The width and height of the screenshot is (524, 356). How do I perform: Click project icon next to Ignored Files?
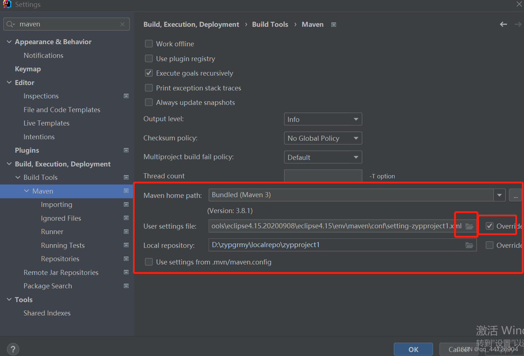click(126, 218)
